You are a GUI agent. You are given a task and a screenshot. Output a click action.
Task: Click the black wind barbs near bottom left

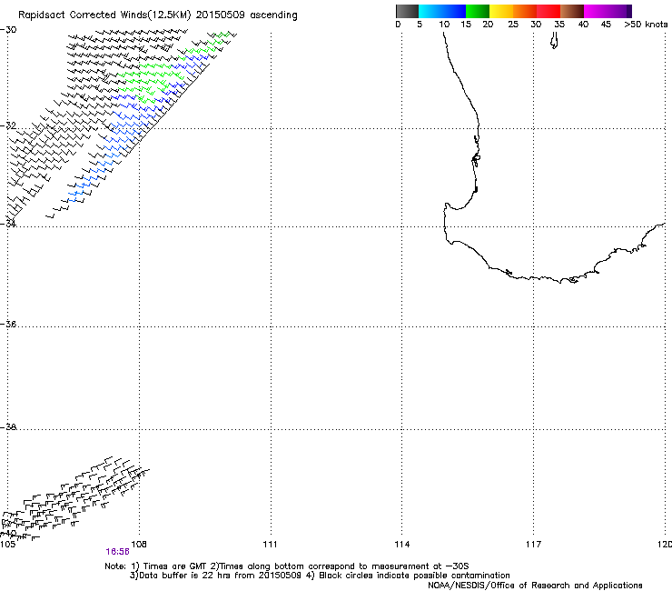(75, 498)
